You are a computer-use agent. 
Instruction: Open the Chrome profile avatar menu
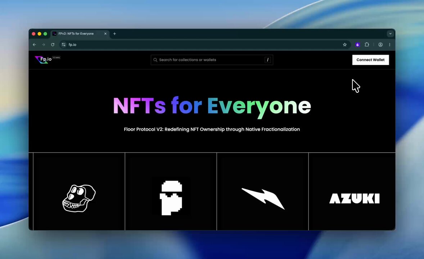click(380, 45)
